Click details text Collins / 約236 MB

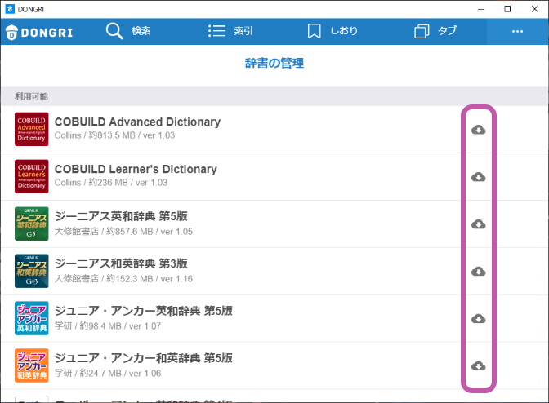tap(91, 183)
